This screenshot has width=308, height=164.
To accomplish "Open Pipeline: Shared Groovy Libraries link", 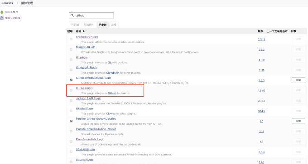I will [x=96, y=129].
